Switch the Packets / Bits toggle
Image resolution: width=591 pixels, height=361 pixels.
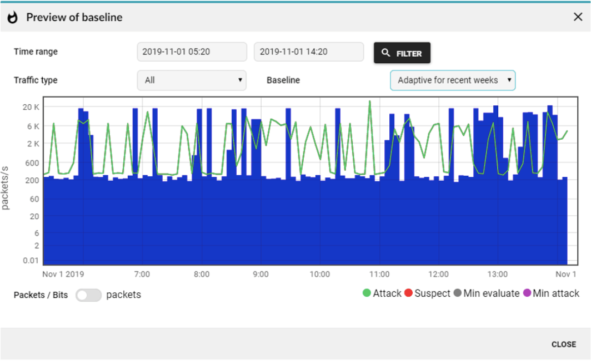point(89,295)
